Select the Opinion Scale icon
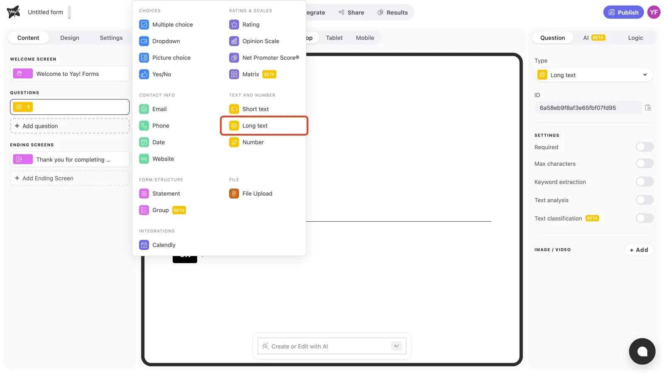Image resolution: width=664 pixels, height=373 pixels. point(234,41)
